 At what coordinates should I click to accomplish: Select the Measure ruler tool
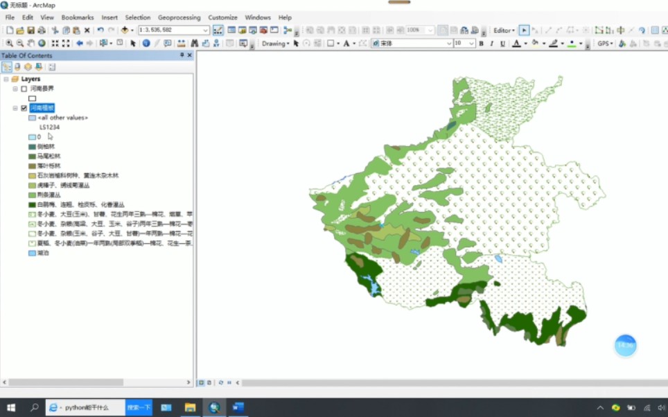[x=181, y=44]
